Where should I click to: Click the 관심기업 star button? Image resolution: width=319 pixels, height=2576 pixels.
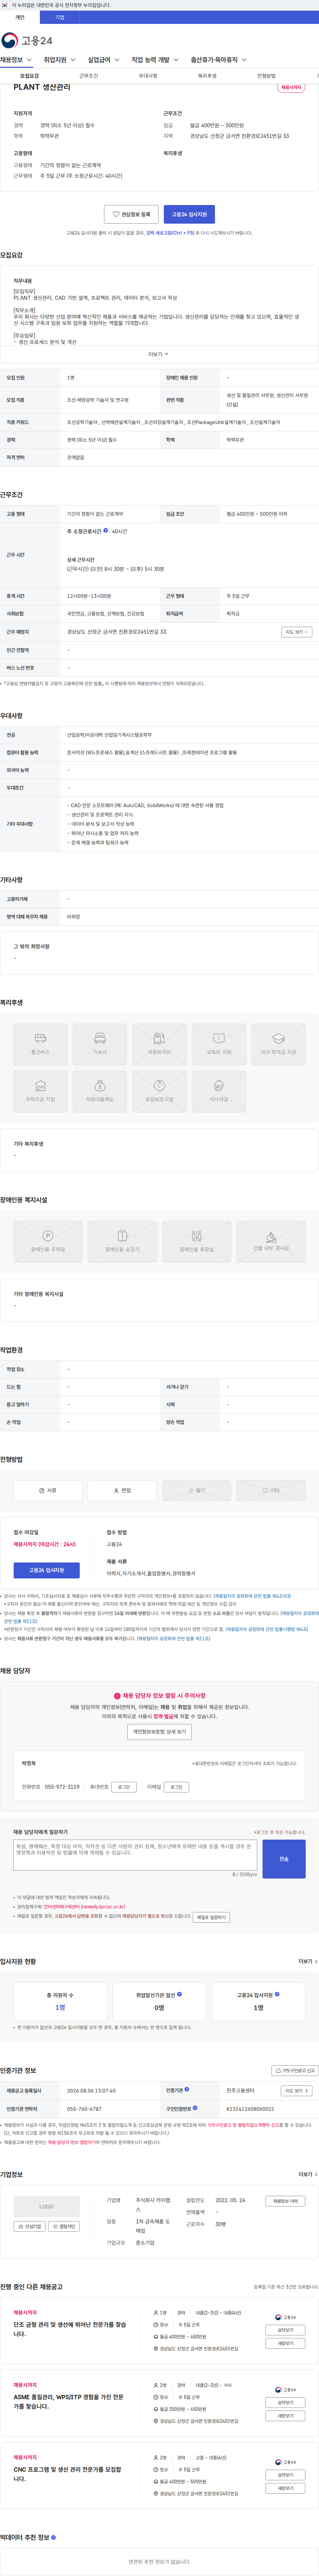coord(30,2226)
